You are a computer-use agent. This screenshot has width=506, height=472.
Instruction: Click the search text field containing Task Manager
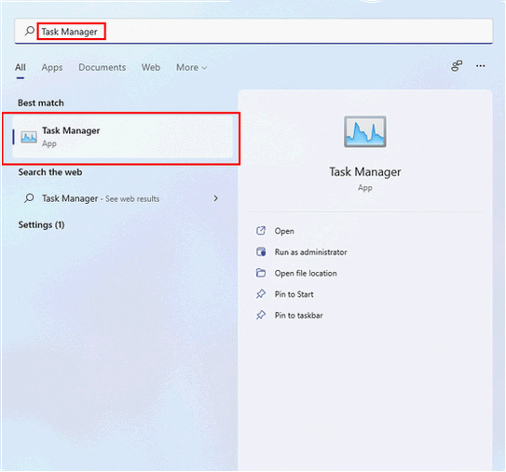coord(253,31)
